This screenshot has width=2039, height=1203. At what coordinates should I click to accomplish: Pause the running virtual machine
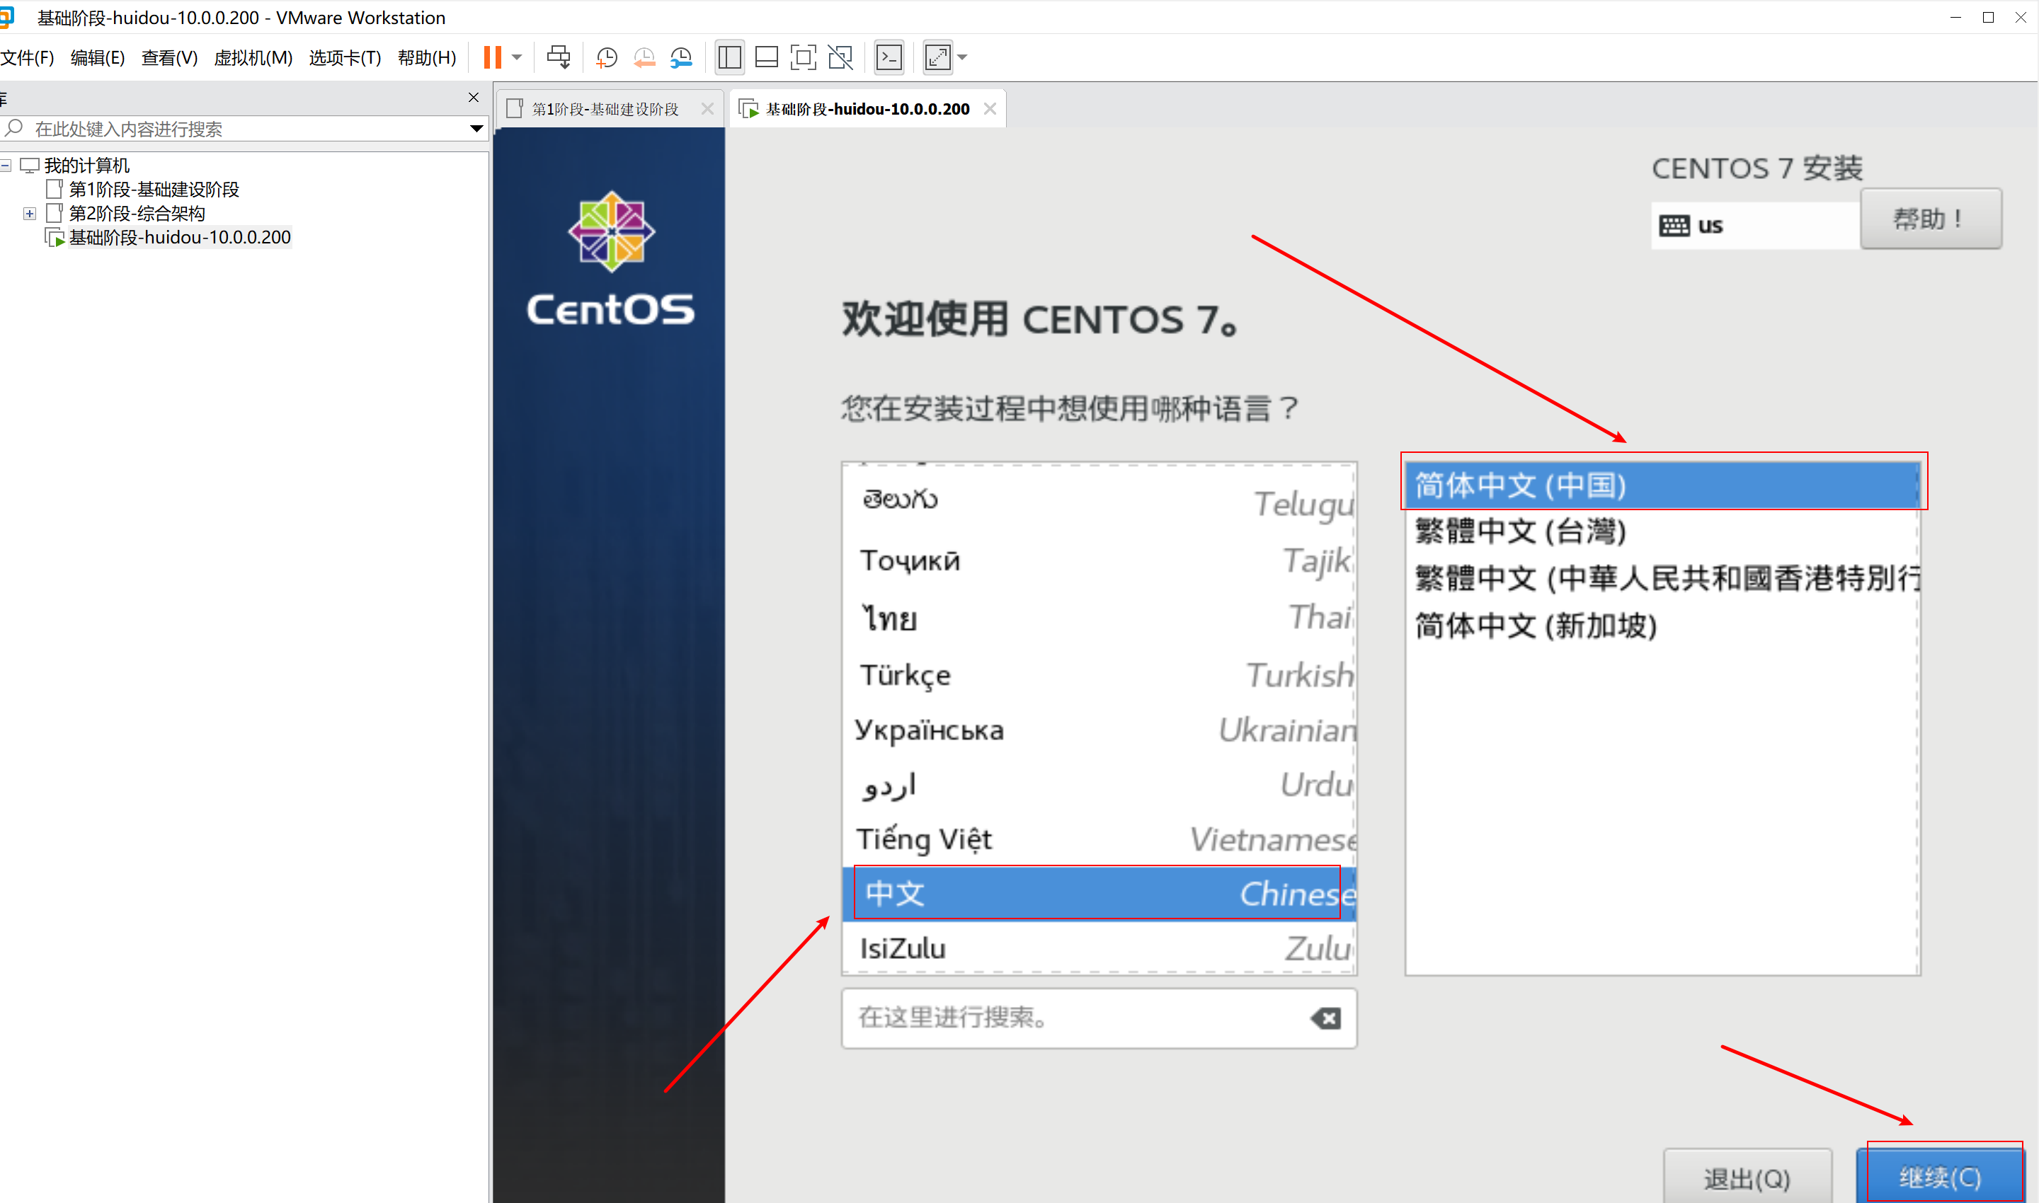(492, 57)
